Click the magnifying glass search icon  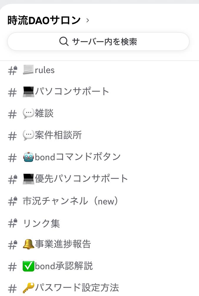[64, 42]
